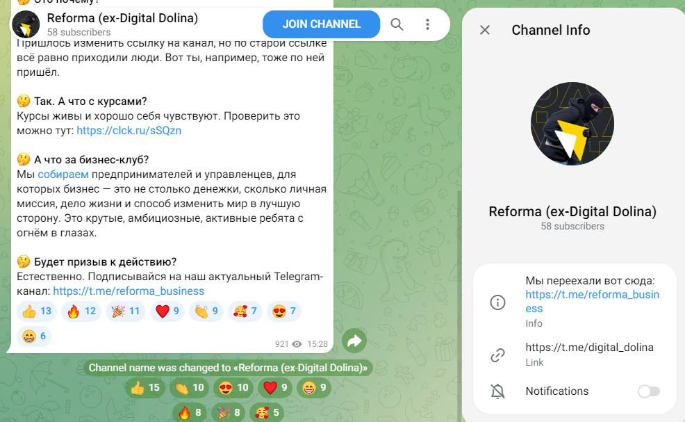Click the 'Notifications' label
685x422 pixels.
click(x=557, y=391)
